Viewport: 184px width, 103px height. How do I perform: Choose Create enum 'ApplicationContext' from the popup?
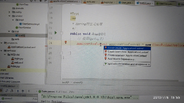click(127, 48)
